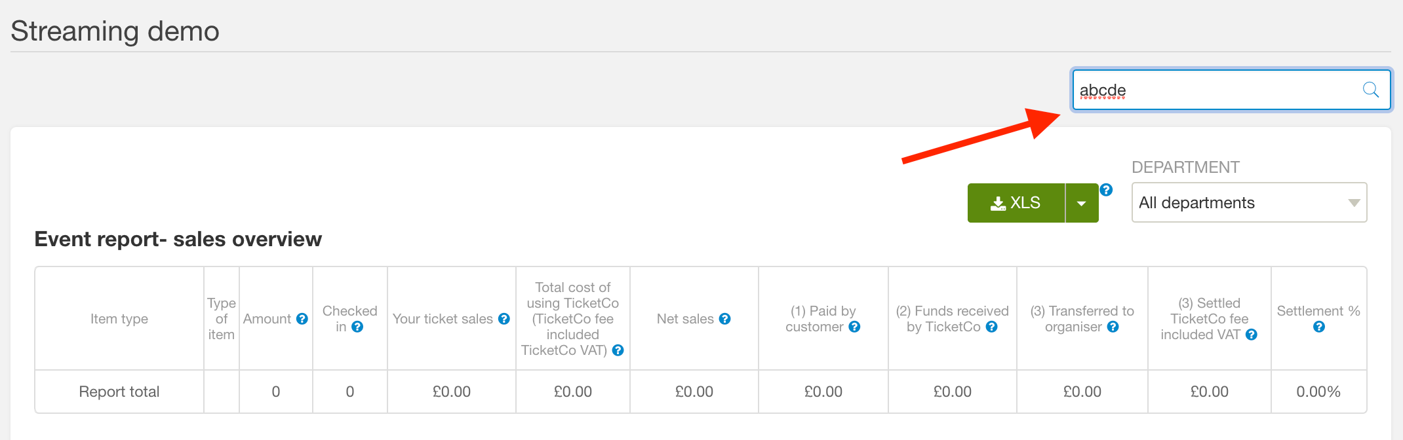Image resolution: width=1403 pixels, height=440 pixels.
Task: Click the Type of item column header
Action: point(222,319)
